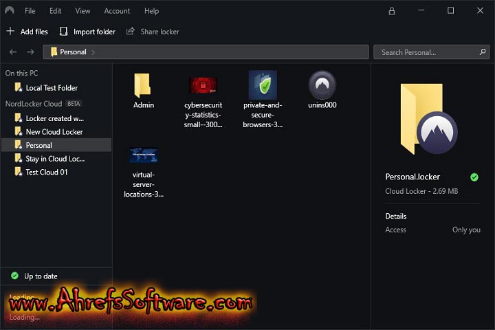Viewport: 495px width, 330px height.
Task: Select Local Test Folder in sidebar
Action: pos(51,88)
